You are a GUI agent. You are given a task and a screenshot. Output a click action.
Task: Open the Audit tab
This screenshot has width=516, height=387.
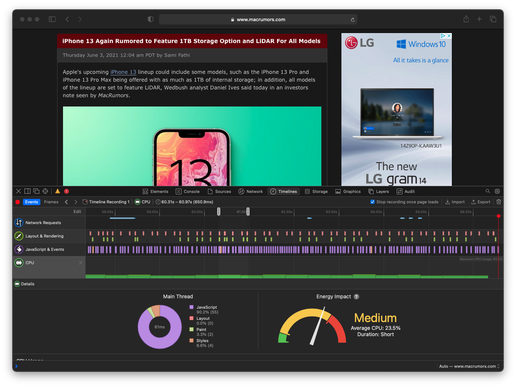(406, 191)
